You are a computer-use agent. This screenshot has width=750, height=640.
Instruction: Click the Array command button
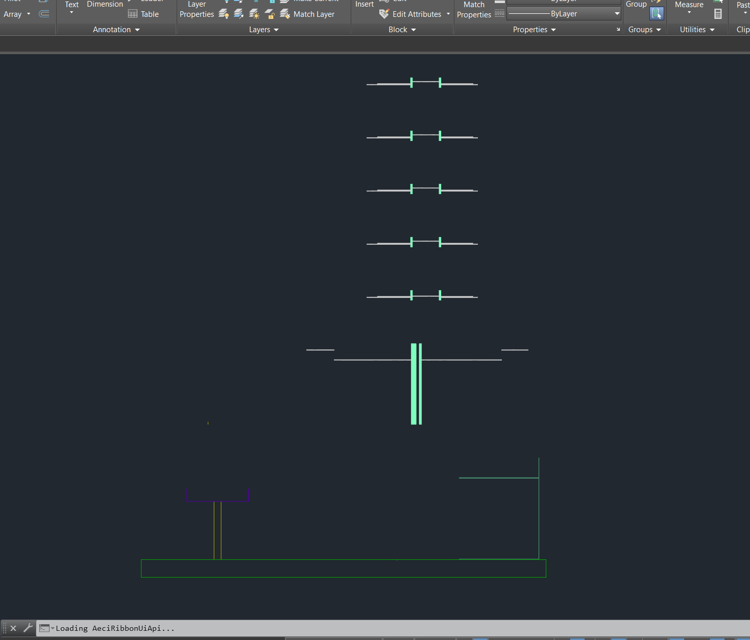pyautogui.click(x=12, y=14)
